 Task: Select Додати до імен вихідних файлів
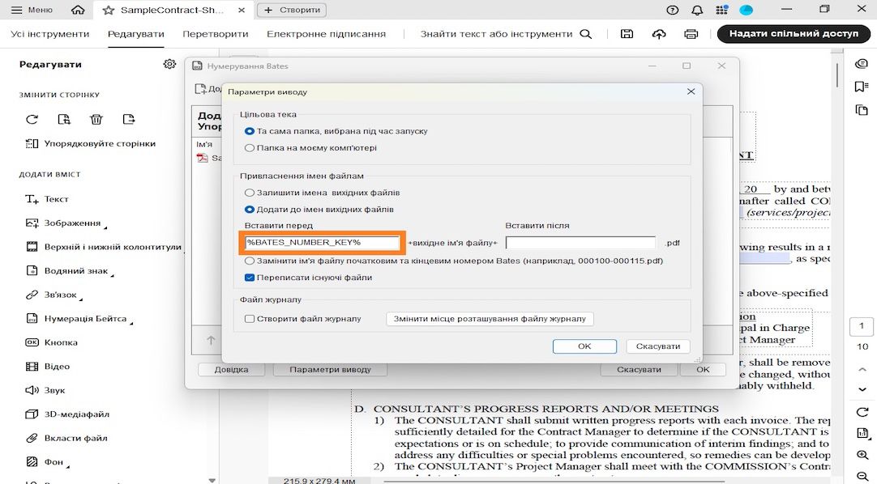(x=319, y=210)
